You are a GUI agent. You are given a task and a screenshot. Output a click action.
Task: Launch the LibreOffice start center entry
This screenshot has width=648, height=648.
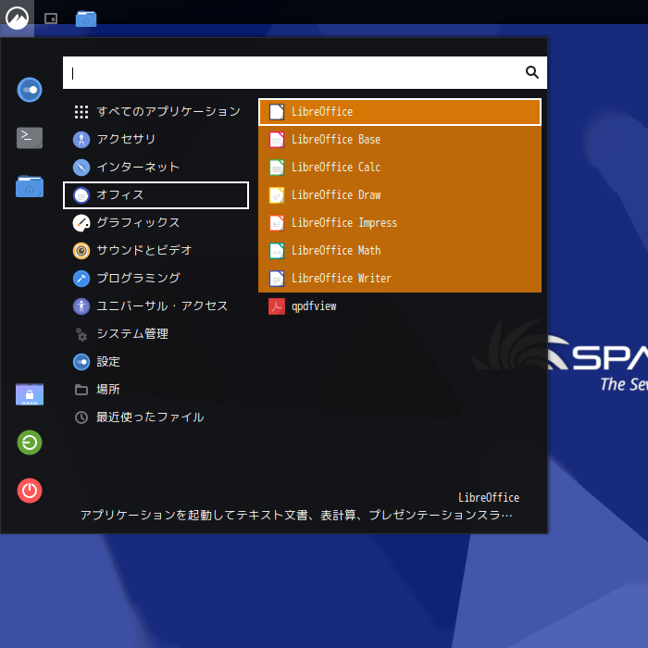pyautogui.click(x=400, y=112)
